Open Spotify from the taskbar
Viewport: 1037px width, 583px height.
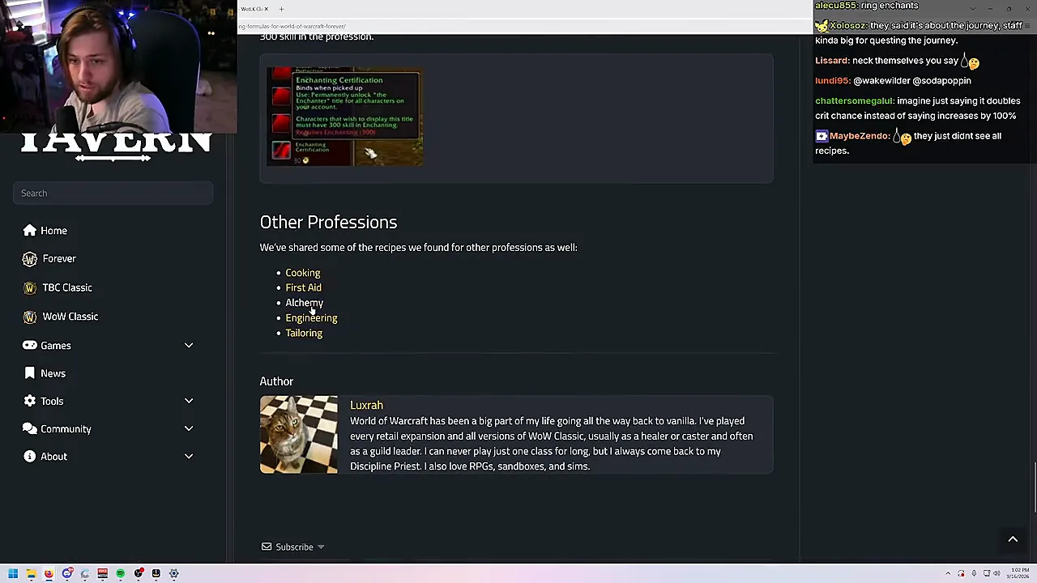pyautogui.click(x=120, y=573)
